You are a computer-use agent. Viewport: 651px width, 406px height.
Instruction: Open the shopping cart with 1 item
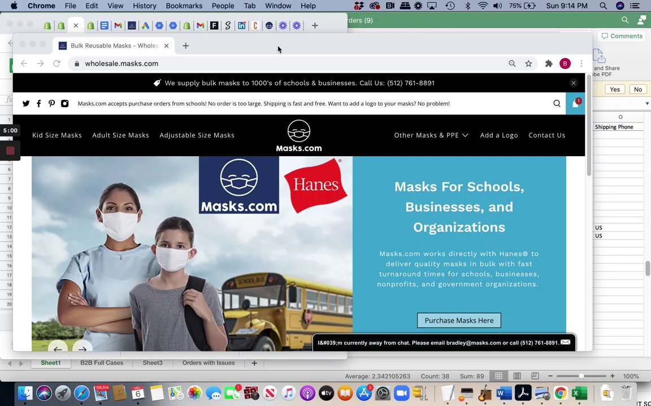575,104
